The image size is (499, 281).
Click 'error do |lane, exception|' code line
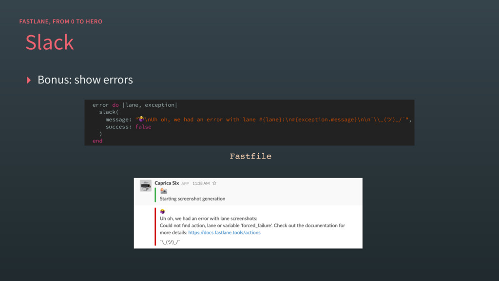coord(134,105)
